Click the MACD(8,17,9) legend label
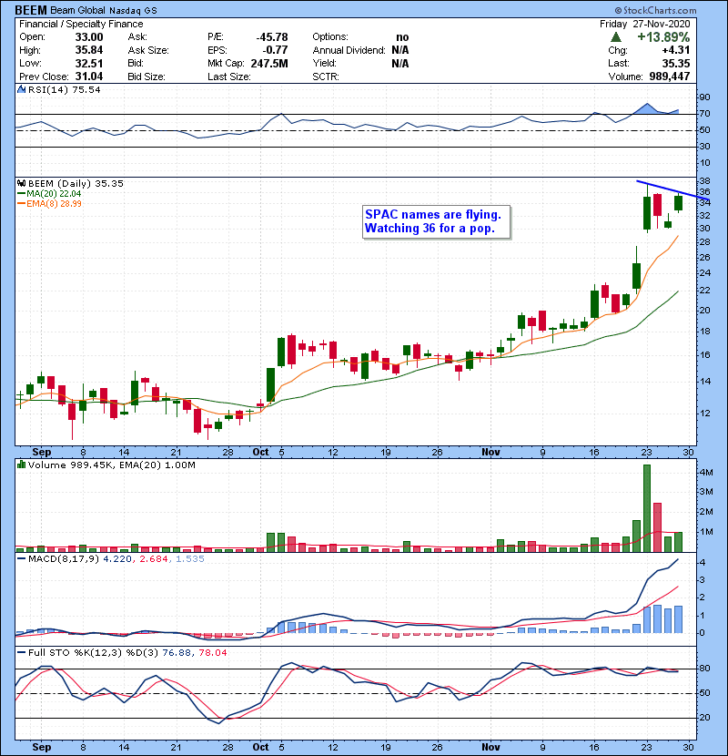The height and width of the screenshot is (756, 728). [x=64, y=559]
